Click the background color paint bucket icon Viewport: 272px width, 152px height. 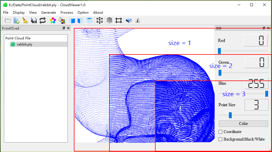coord(62,20)
